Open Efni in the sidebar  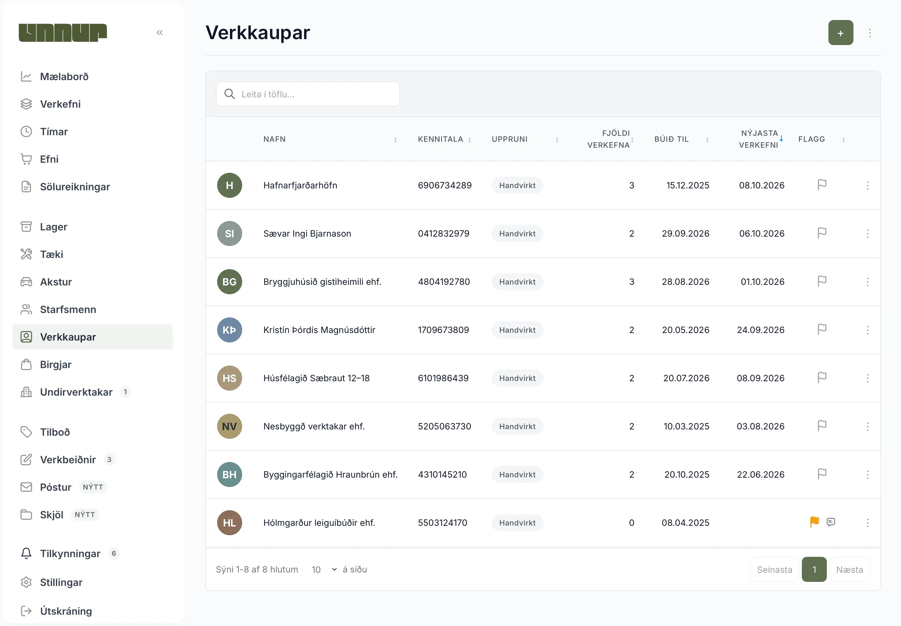click(93, 159)
